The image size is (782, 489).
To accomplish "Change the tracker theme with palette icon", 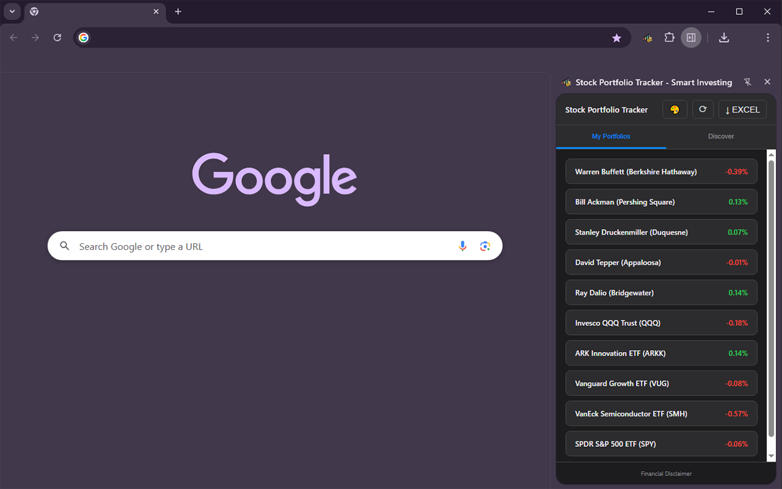I will click(674, 109).
